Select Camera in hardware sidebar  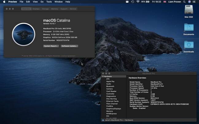109,89
